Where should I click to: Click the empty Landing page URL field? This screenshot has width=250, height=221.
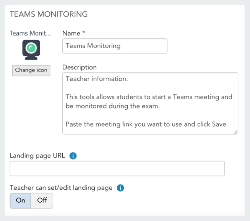(117, 169)
